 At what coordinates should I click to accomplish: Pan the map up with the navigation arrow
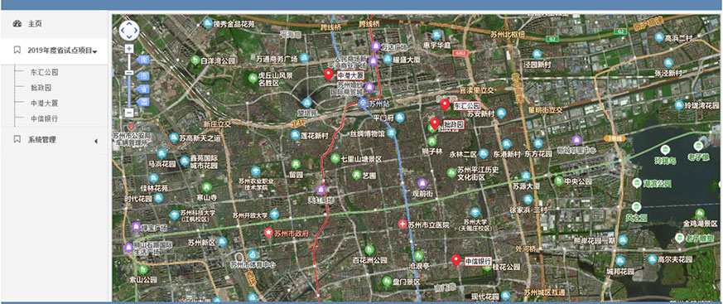pos(129,23)
